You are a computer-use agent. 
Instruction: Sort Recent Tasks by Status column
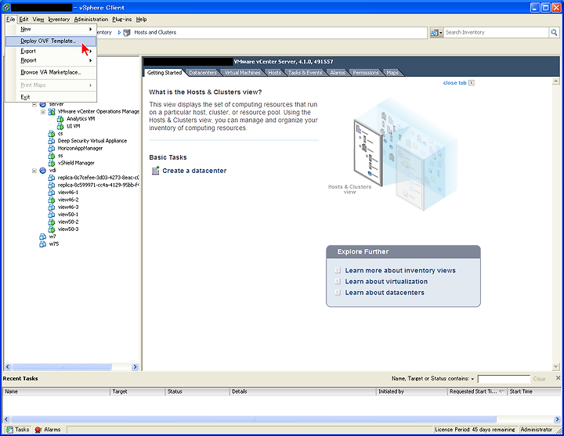point(197,391)
